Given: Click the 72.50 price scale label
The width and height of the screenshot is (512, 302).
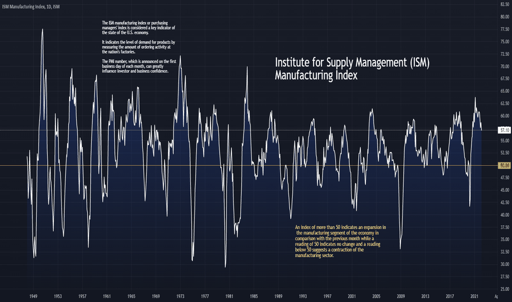Looking at the screenshot, I should (x=504, y=54).
